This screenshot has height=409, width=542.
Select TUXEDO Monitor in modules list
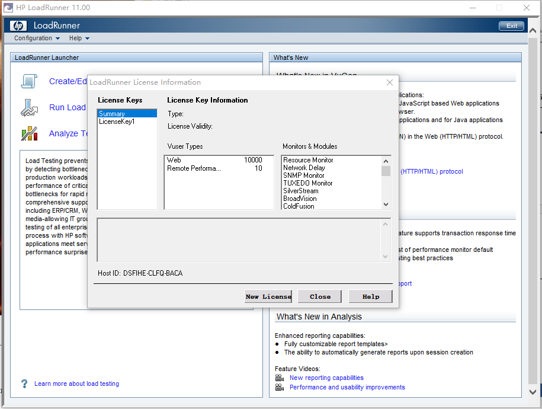[332, 183]
